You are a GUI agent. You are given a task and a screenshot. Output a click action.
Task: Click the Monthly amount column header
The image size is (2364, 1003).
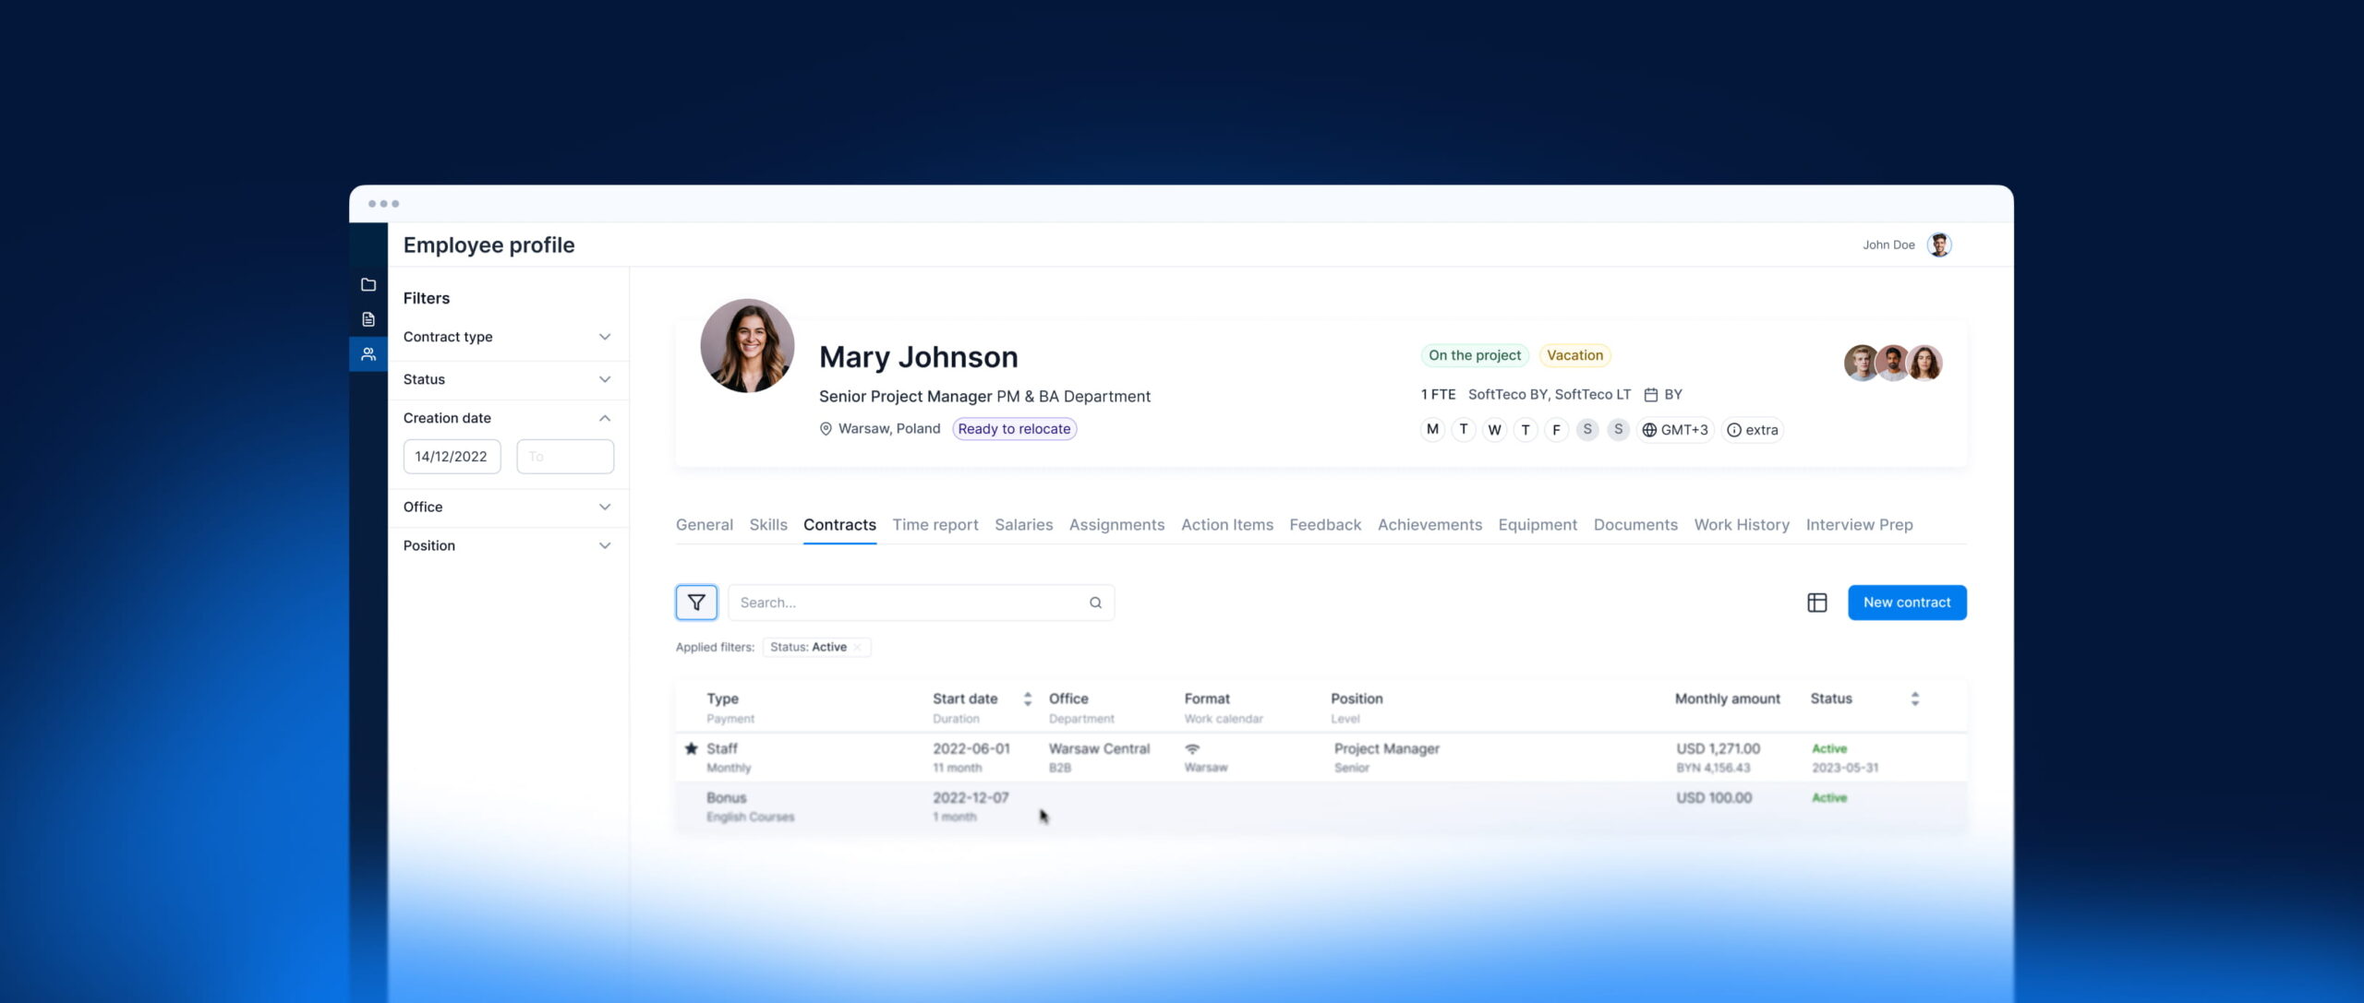(x=1727, y=699)
